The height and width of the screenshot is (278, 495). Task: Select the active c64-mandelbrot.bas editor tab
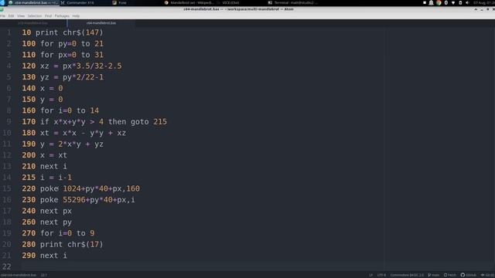(x=101, y=23)
